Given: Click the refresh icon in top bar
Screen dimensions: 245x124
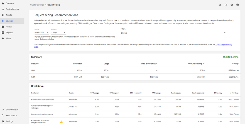Looking at the screenshot, I should (x=220, y=5).
